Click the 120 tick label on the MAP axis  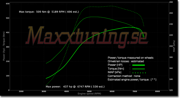coord(171,90)
